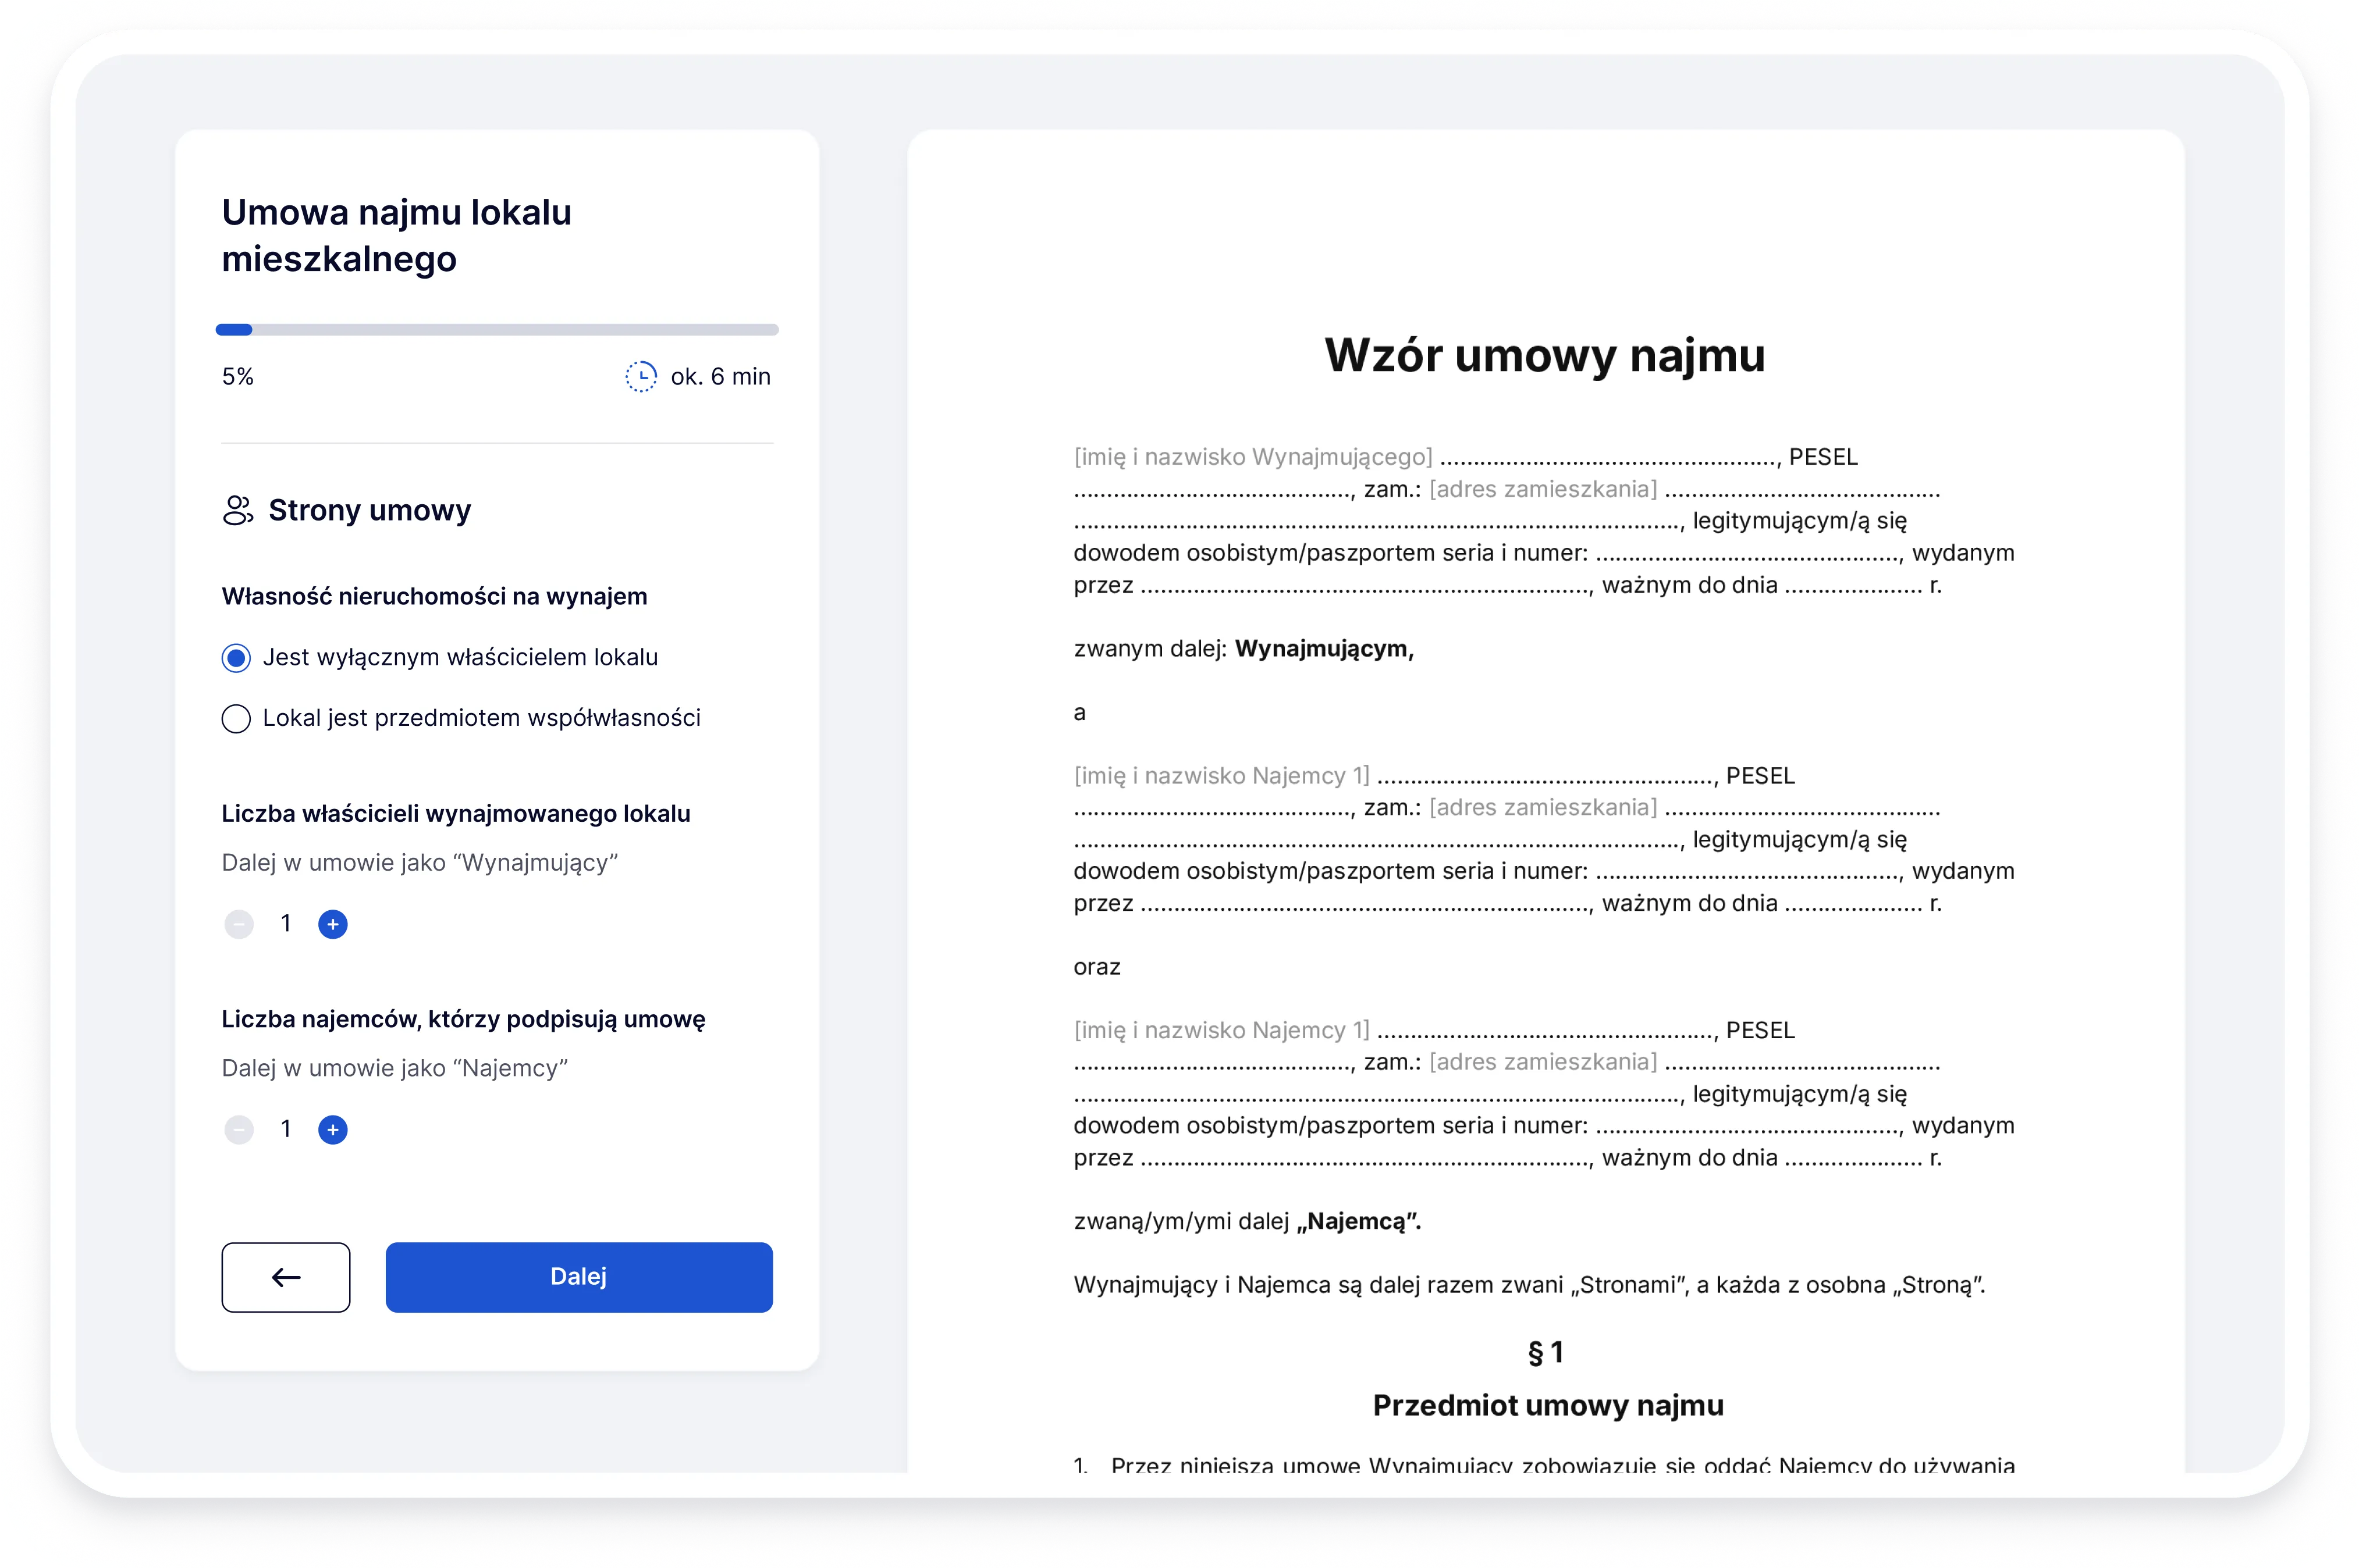The height and width of the screenshot is (1568, 2359).
Task: Click the owner count value under Wynajmujący
Action: click(286, 924)
